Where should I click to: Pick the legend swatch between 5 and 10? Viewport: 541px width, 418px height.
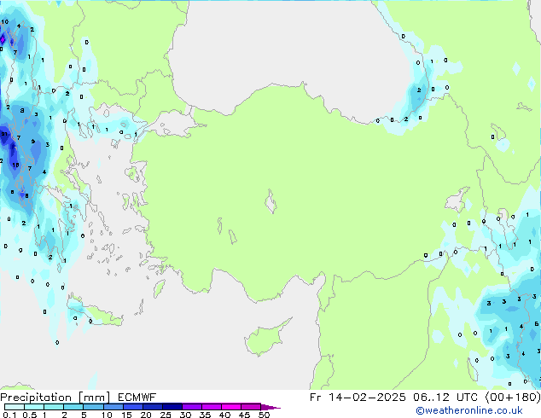[93, 407]
